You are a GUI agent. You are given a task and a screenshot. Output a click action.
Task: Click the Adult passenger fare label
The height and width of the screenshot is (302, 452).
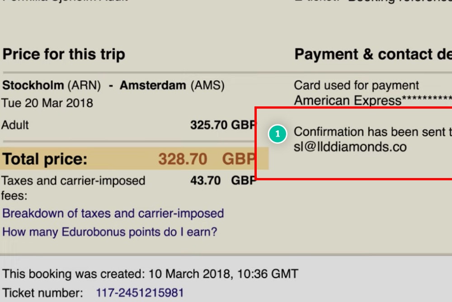(x=15, y=125)
